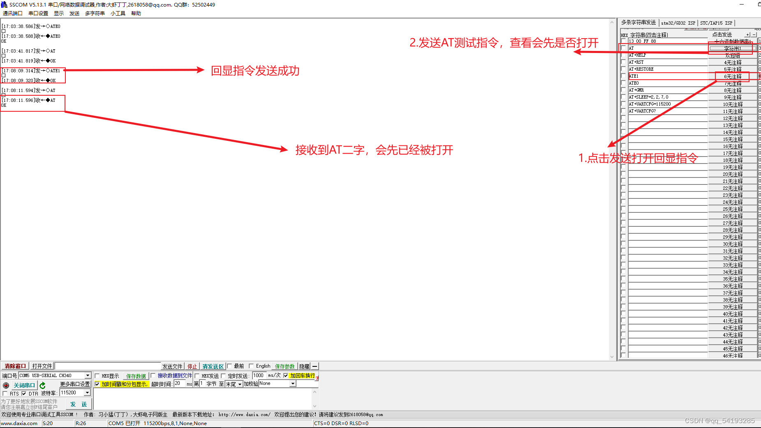761x428 pixels.
Task: Enable the 定时发送 checkbox
Action: [223, 376]
